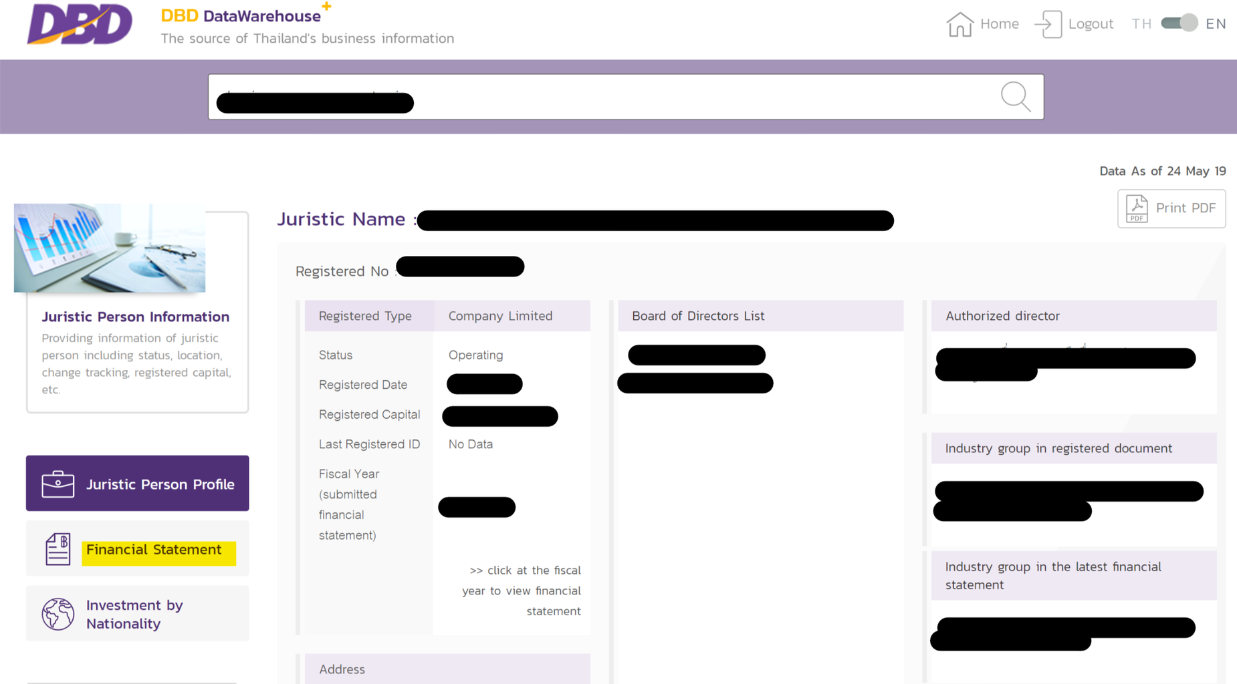Screen dimensions: 1237x684
Task: Click the Home icon
Action: pos(960,23)
